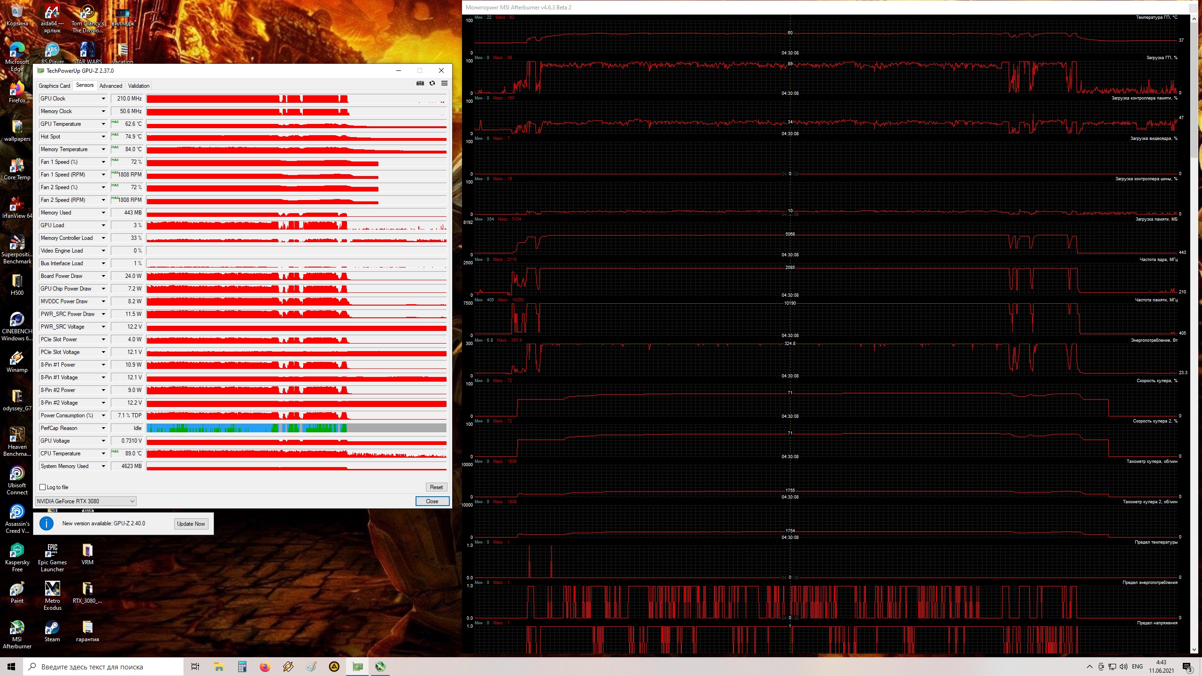
Task: Click GPU-Z screenshot camera icon
Action: point(420,83)
